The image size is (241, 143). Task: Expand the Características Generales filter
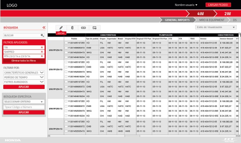click(x=24, y=73)
